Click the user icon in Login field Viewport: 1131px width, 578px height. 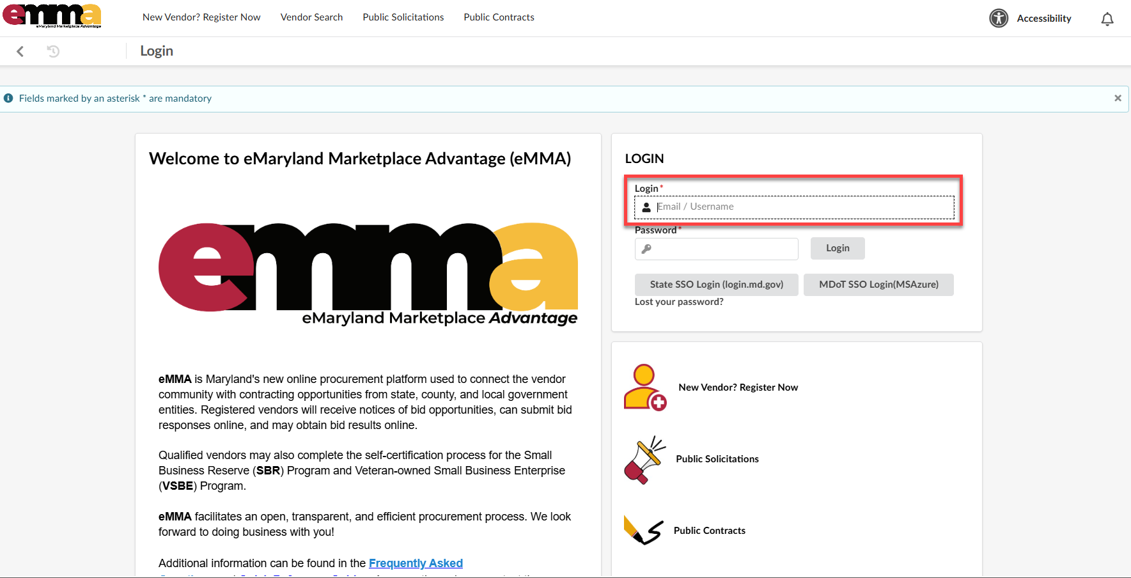click(x=646, y=207)
